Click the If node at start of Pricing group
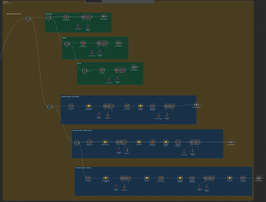The height and width of the screenshot is (202, 266). (84, 70)
